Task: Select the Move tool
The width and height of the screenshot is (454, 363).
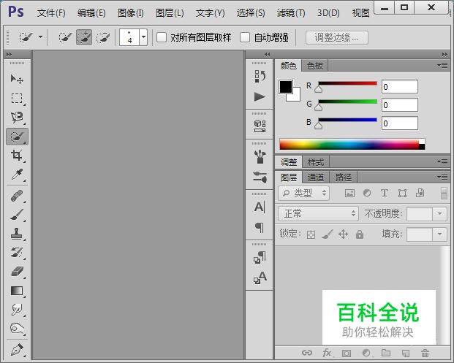Action: click(17, 79)
